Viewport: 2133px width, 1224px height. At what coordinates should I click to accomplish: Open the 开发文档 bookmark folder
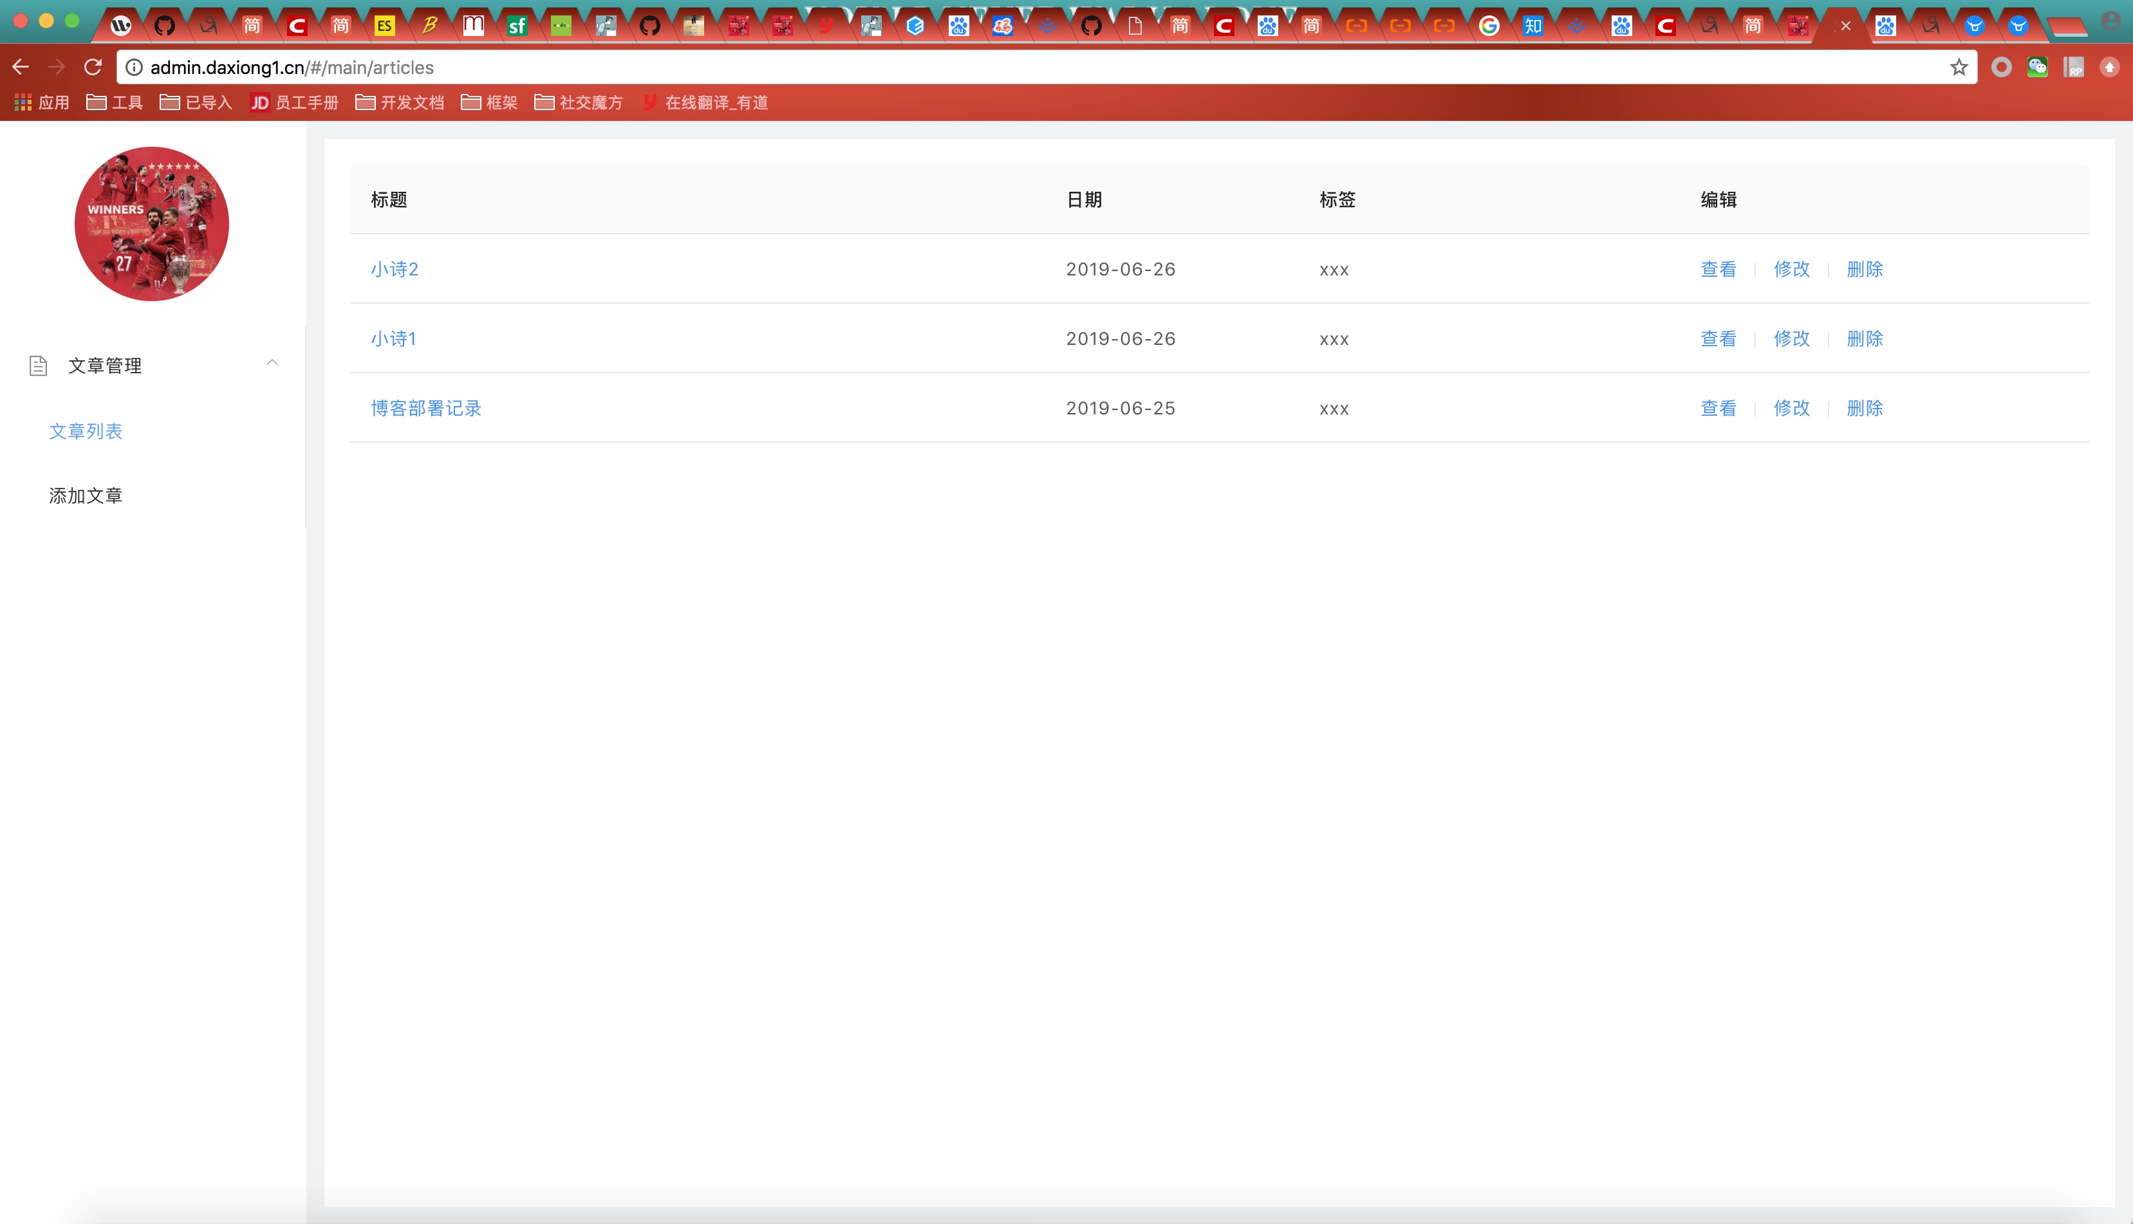pos(399,102)
